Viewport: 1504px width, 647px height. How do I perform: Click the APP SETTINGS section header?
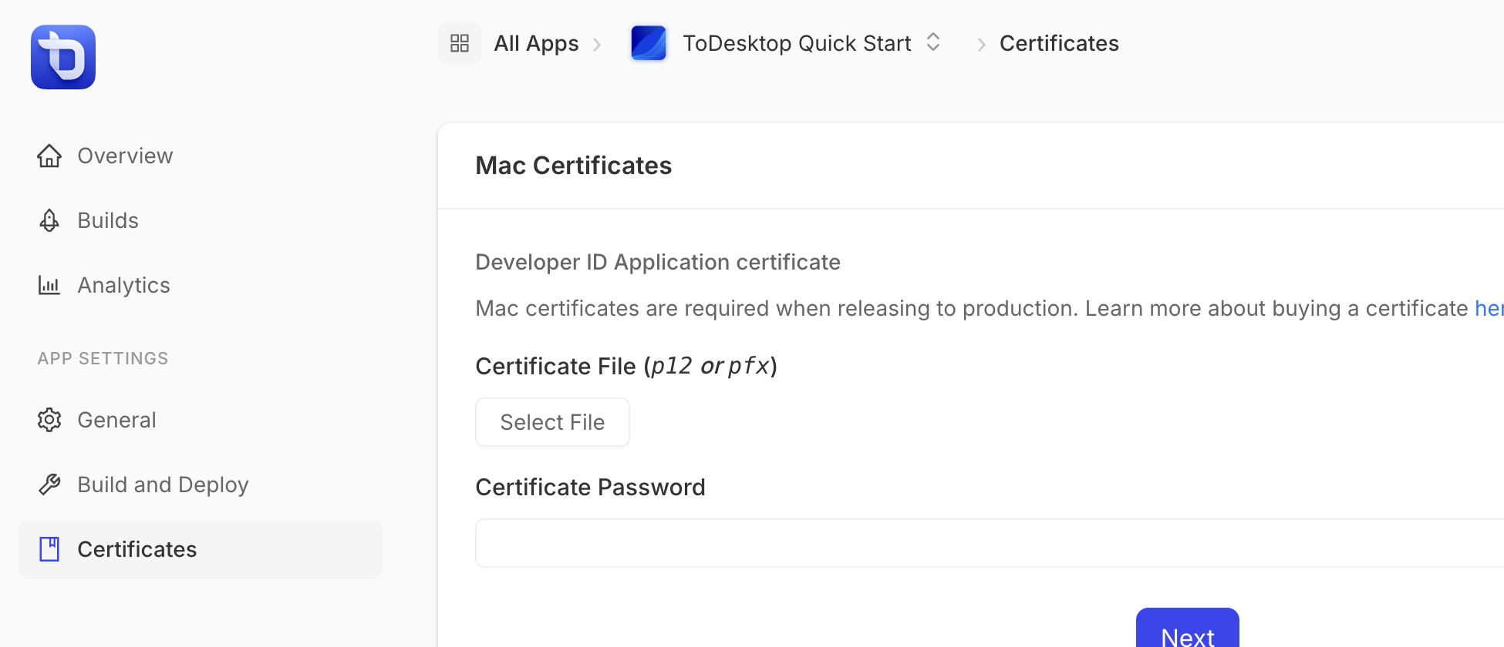[103, 358]
